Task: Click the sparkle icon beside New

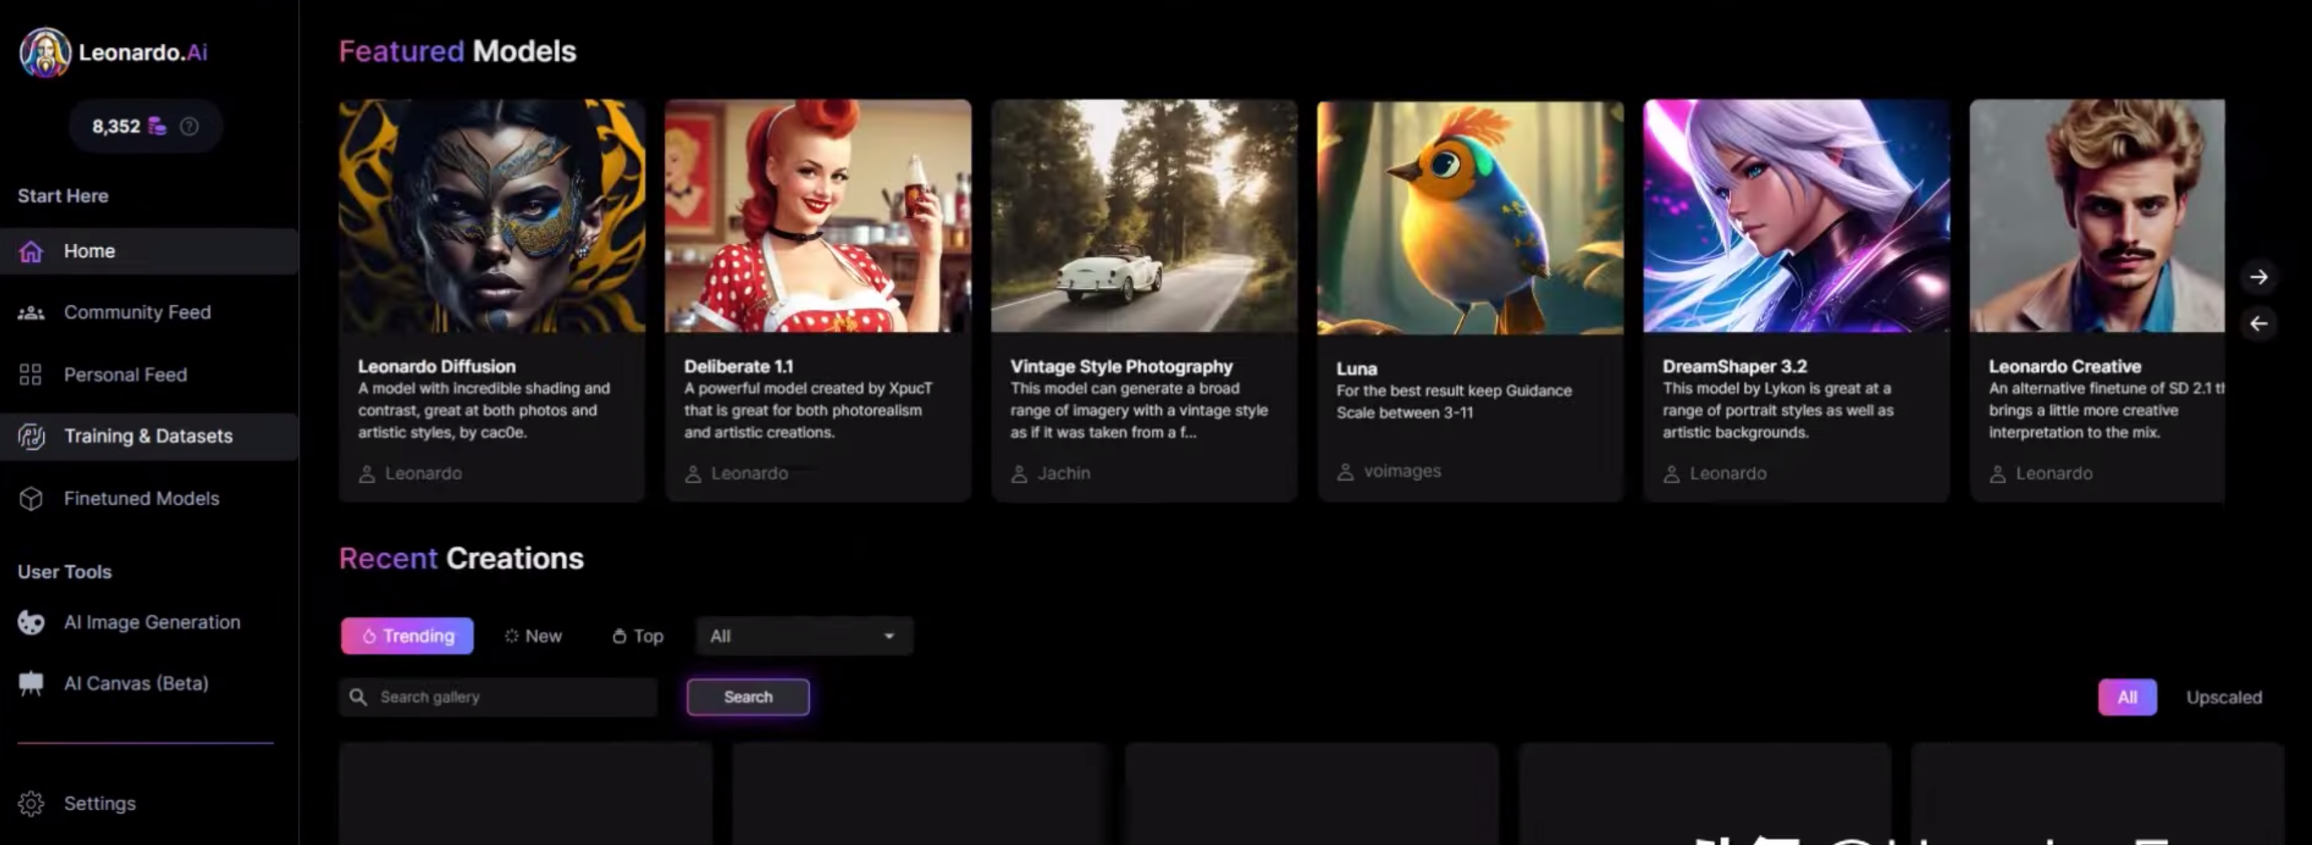Action: point(511,636)
